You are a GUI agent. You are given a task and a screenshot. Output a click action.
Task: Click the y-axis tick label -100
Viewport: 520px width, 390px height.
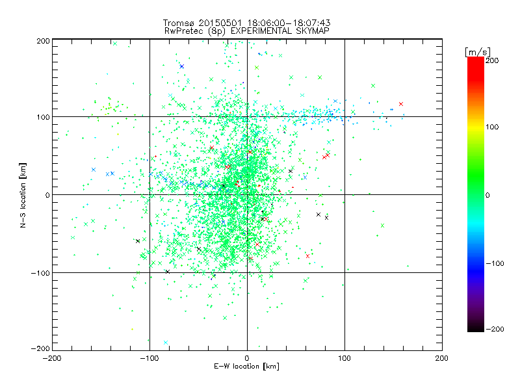click(x=40, y=273)
